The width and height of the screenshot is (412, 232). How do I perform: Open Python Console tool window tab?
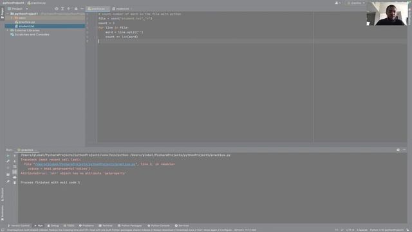(x=158, y=226)
